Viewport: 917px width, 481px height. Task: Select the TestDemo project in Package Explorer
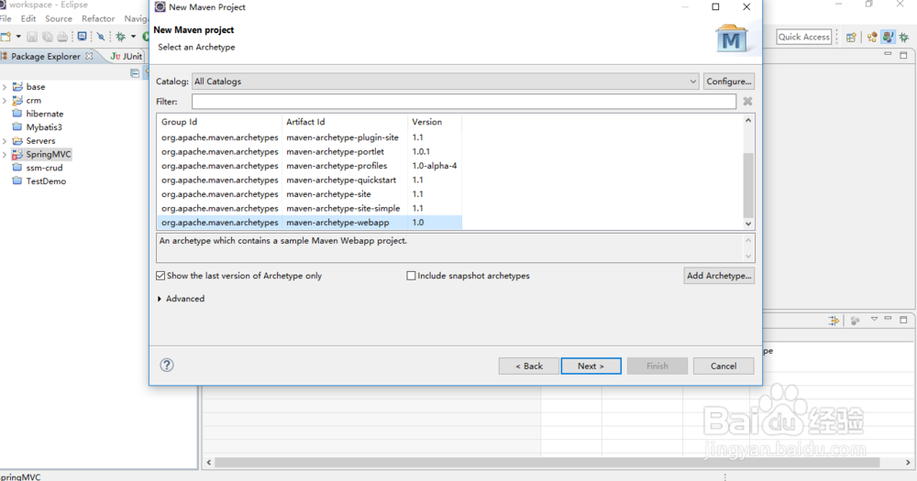tap(46, 181)
